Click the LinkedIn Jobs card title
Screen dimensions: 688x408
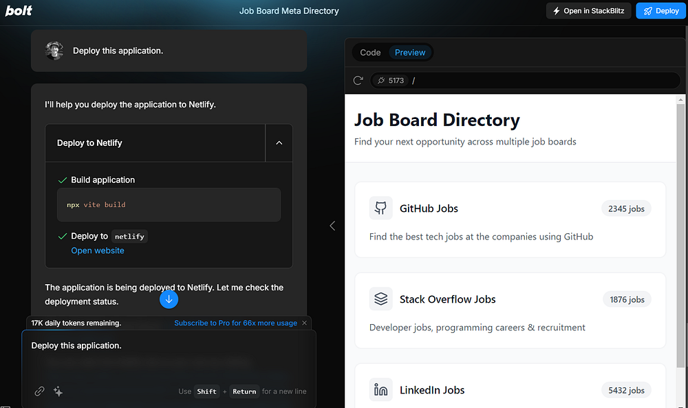(432, 390)
